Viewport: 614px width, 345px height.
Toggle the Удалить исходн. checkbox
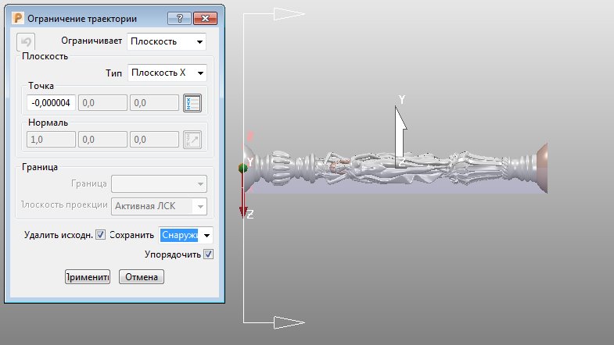[101, 234]
